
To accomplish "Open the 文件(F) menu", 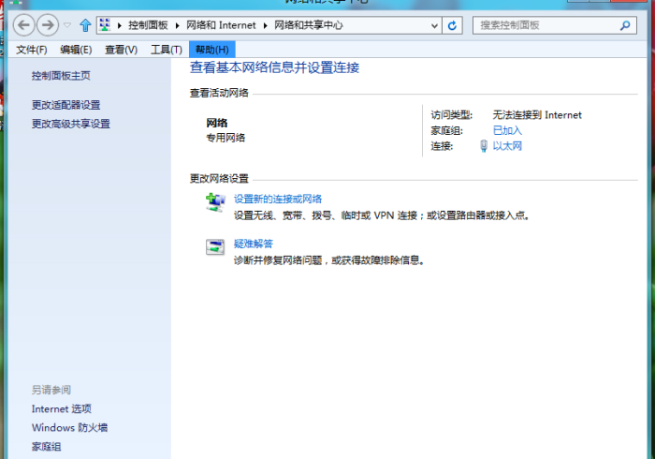I will 31,50.
